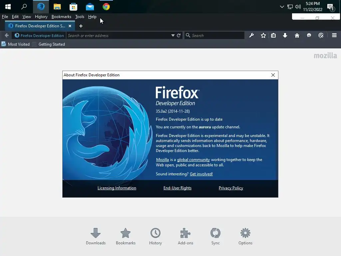
Task: Open notification center icon
Action: click(331, 7)
